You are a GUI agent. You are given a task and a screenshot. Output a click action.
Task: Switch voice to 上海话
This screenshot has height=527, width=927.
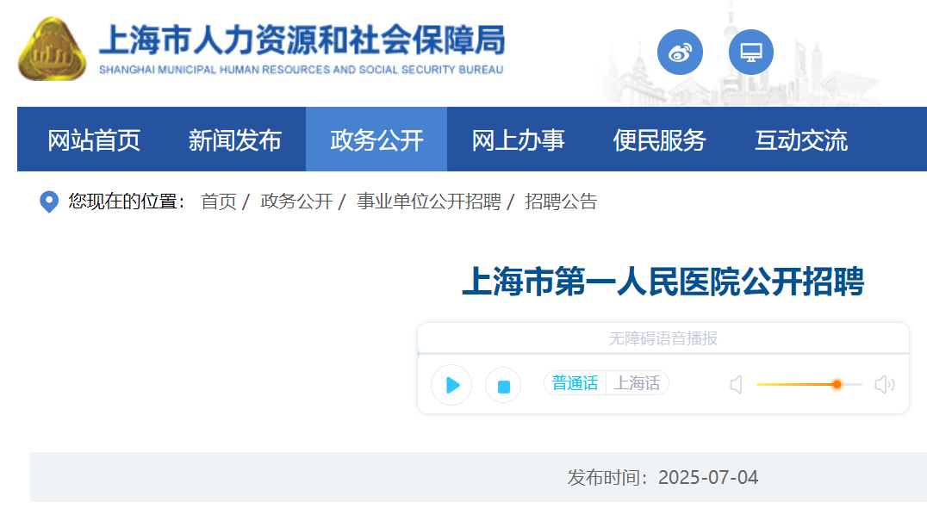pos(637,383)
